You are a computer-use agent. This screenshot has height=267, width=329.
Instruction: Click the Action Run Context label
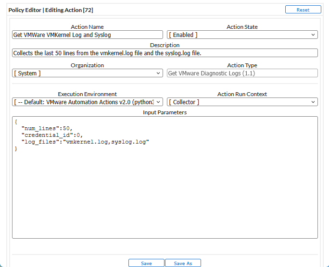[242, 94]
